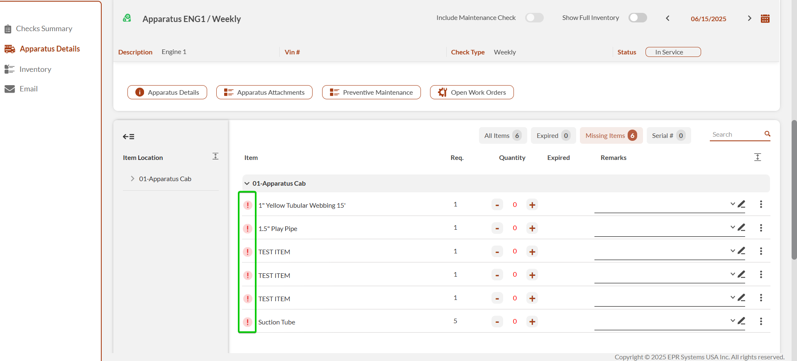Go to previous date arrow

667,18
